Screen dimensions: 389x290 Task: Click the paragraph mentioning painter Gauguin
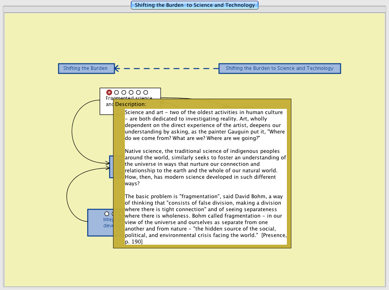(205, 125)
